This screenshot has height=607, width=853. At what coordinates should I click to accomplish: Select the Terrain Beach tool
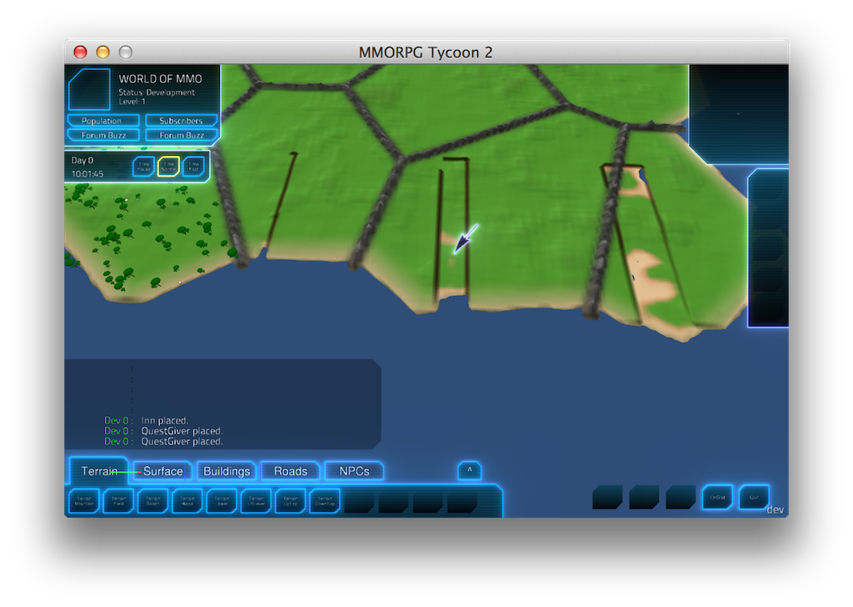(x=153, y=501)
